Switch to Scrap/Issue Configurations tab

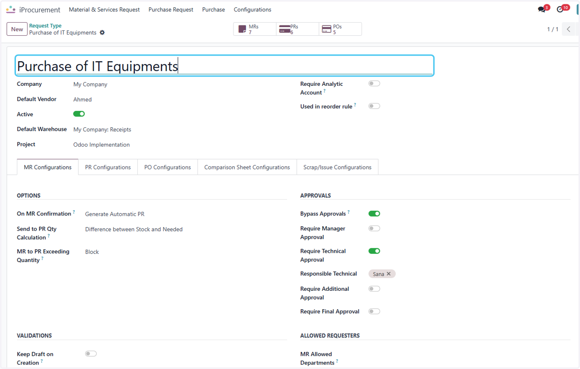click(x=337, y=167)
